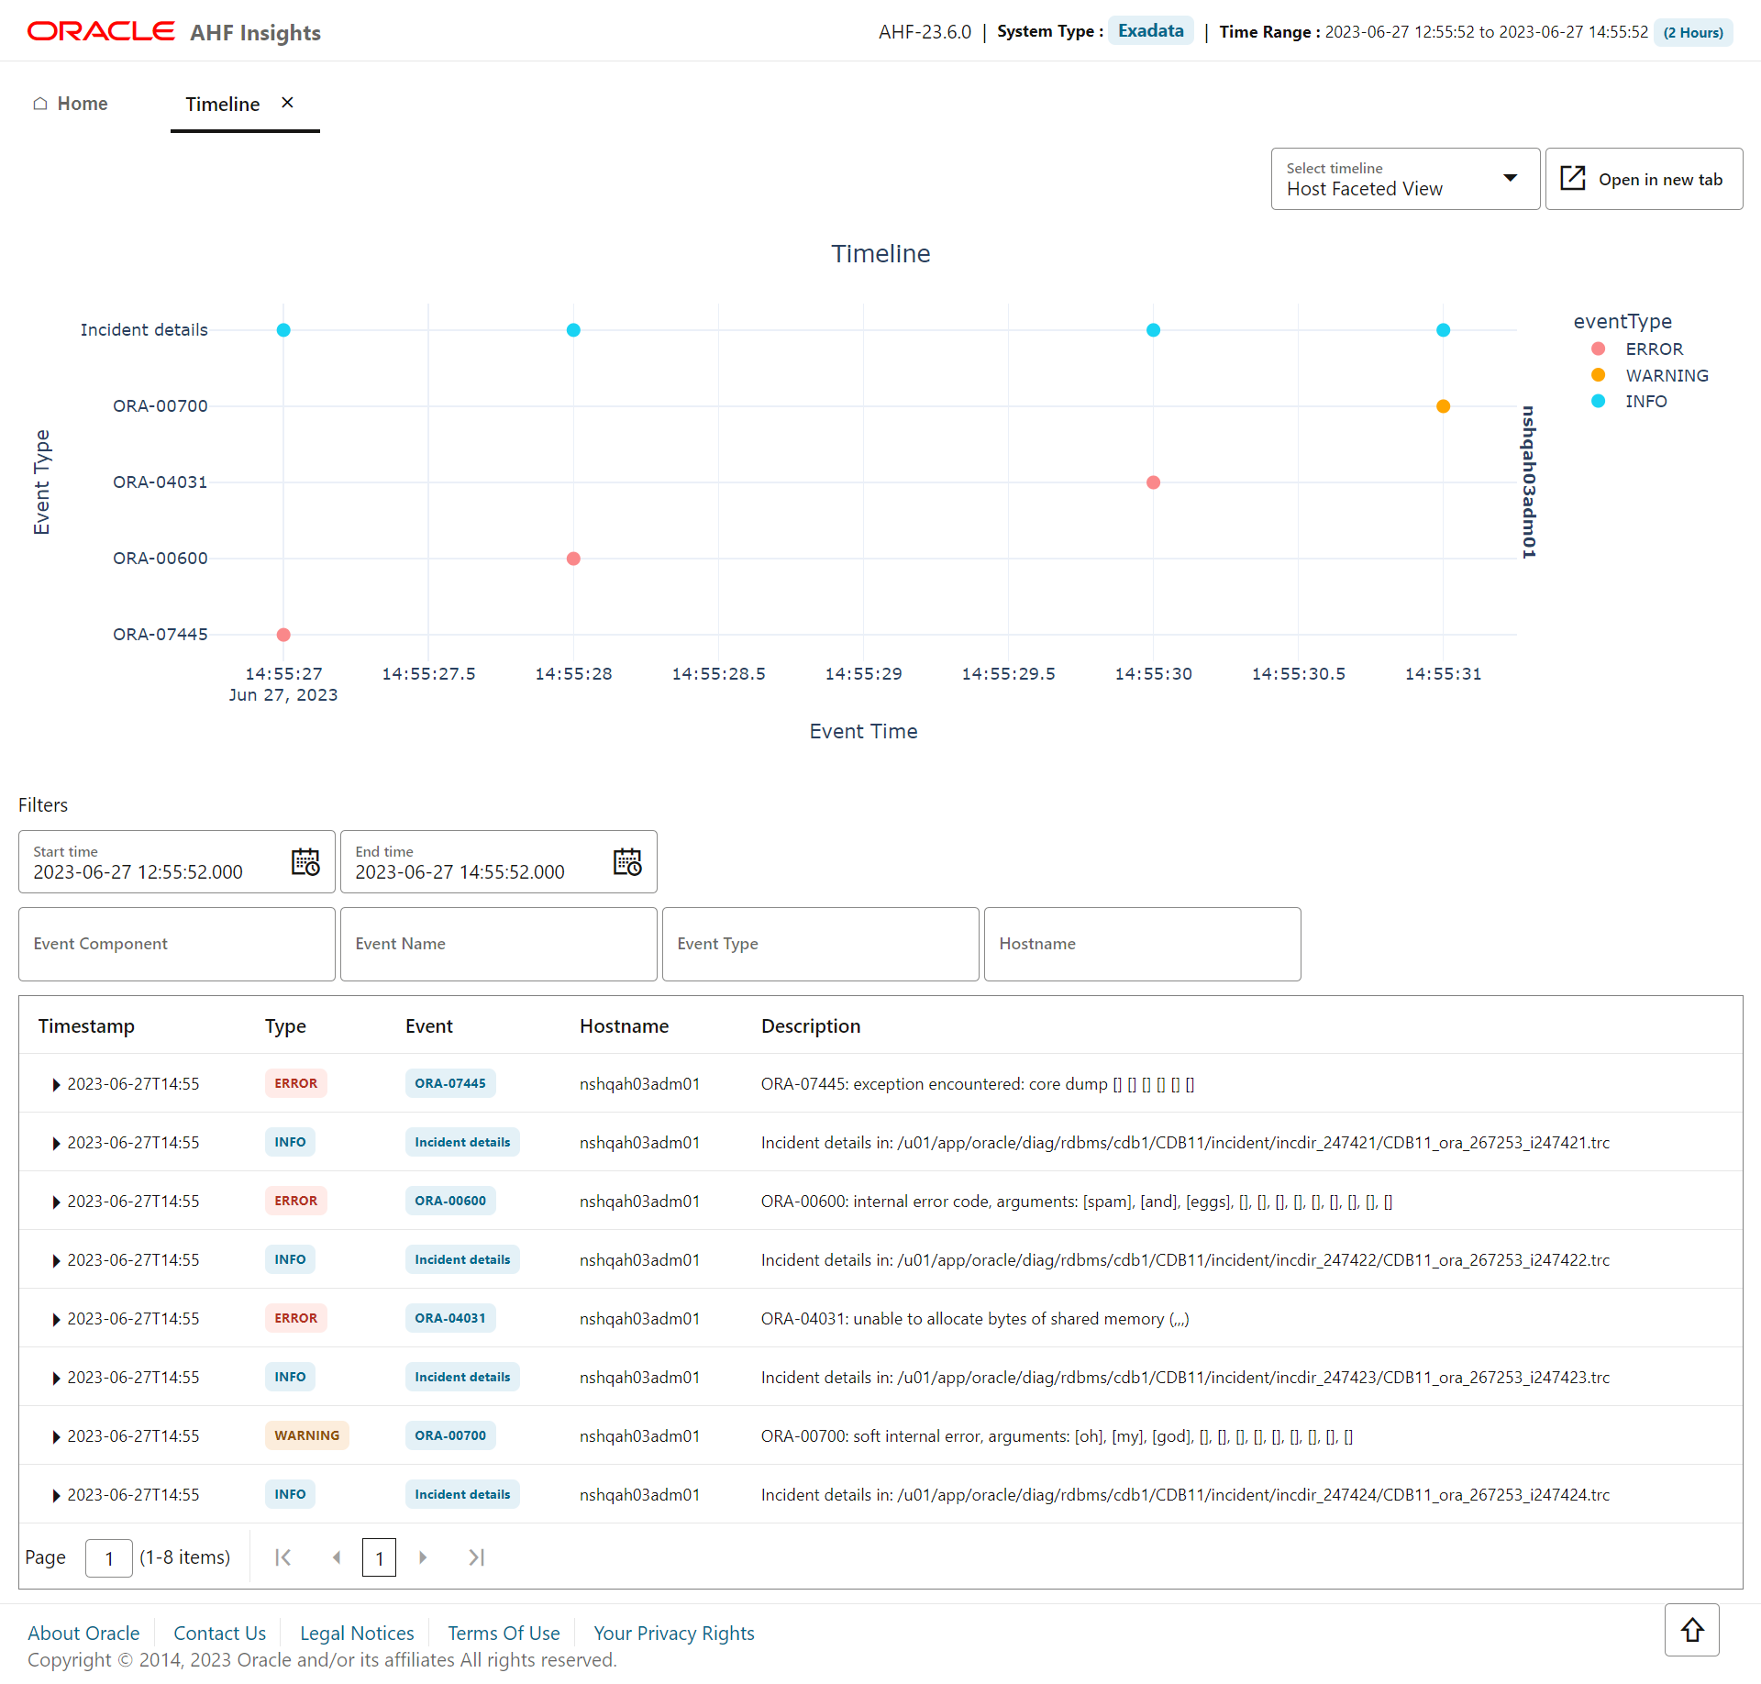Toggle INFO series in chart legend
Viewport: 1761px width, 1684px height.
(1630, 401)
